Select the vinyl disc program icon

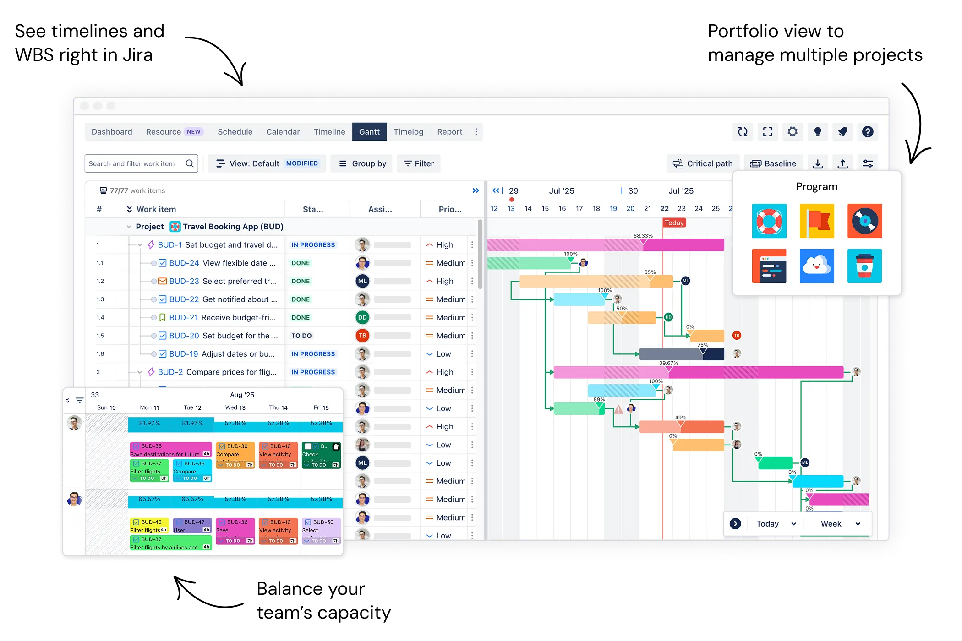coord(864,221)
